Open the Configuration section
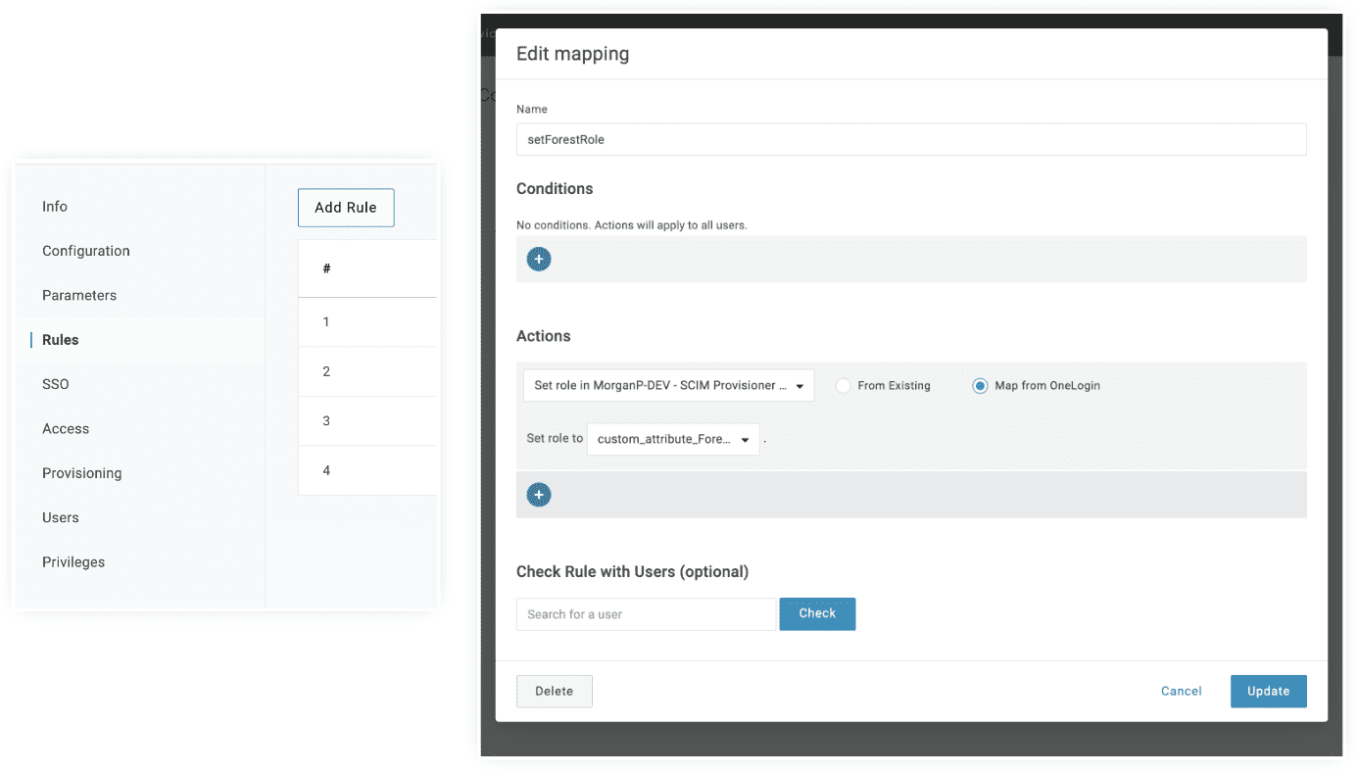Image resolution: width=1358 pixels, height=774 pixels. coord(86,251)
